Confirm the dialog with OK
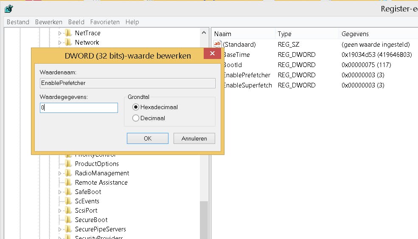The height and width of the screenshot is (239, 418). coord(148,138)
